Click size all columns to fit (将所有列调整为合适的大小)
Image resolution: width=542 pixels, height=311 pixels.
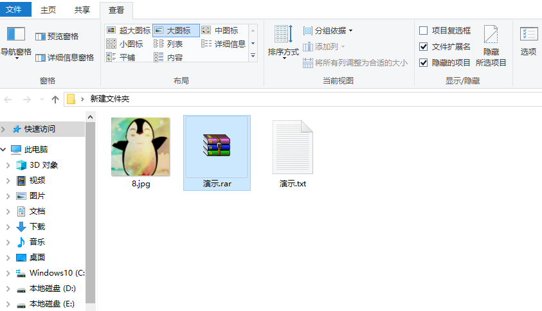point(355,62)
